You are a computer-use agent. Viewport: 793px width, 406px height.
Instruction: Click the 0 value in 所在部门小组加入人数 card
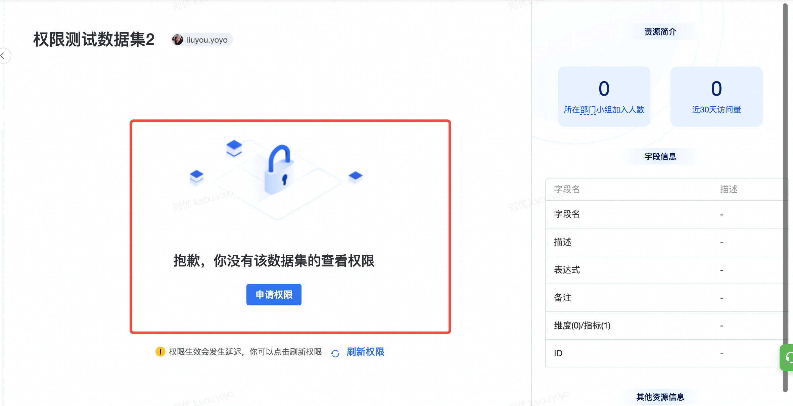click(604, 89)
